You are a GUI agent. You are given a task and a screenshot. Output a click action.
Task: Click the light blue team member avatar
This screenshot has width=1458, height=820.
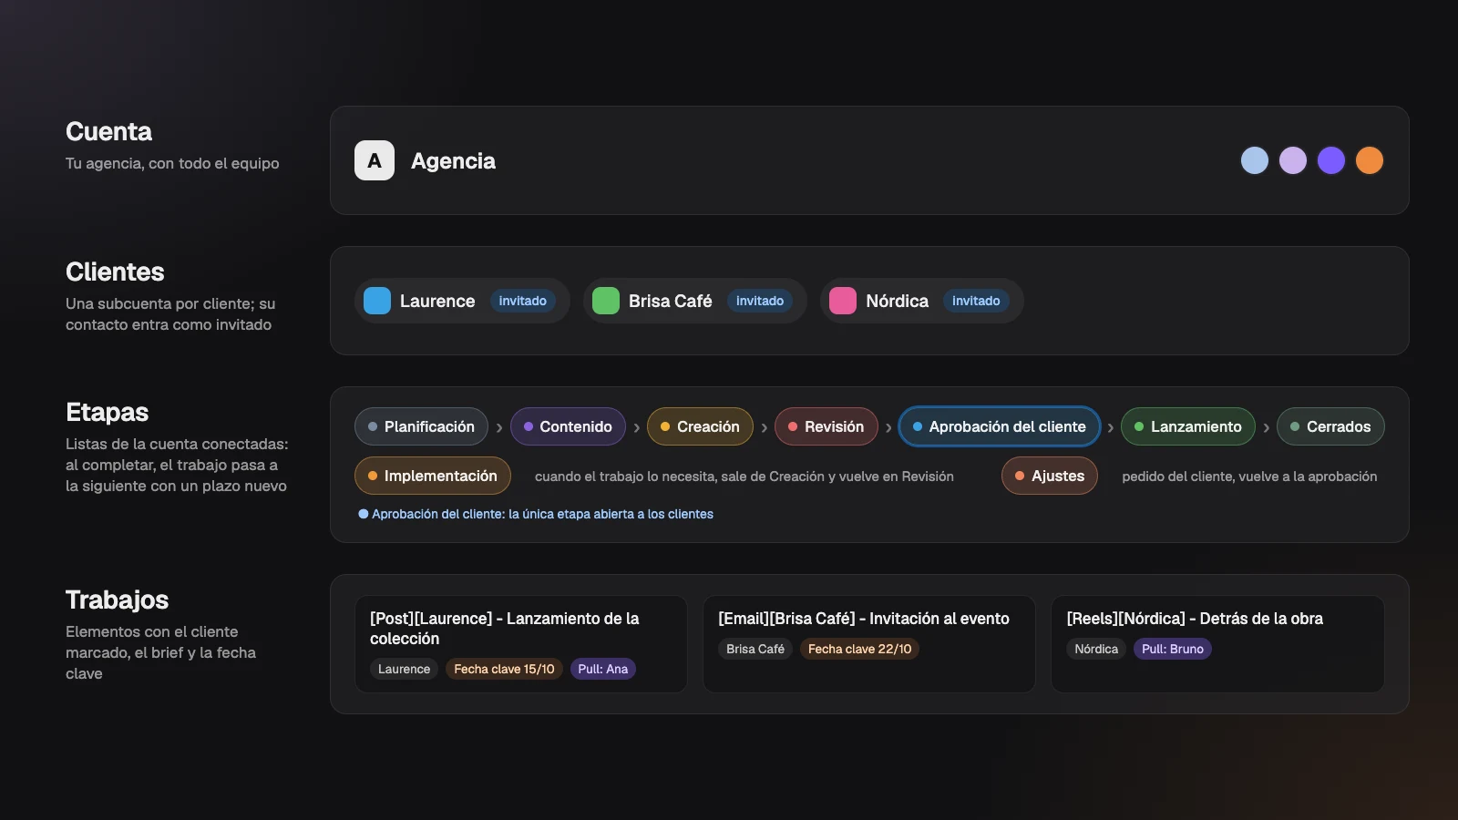(1255, 160)
